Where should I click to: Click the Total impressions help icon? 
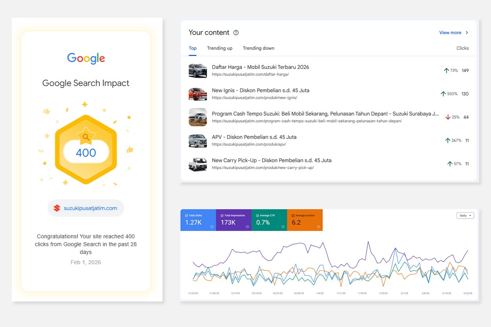tap(247, 227)
